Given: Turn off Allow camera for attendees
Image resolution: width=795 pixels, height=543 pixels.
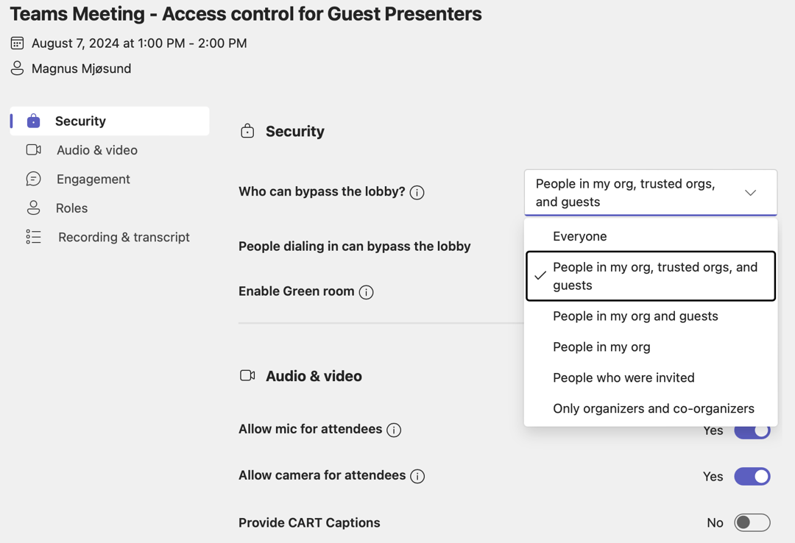Looking at the screenshot, I should pyautogui.click(x=752, y=476).
